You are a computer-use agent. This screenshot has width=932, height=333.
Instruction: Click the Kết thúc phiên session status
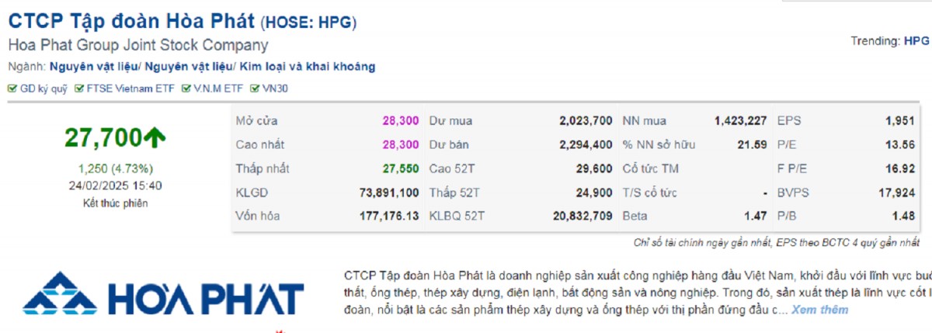pyautogui.click(x=115, y=203)
